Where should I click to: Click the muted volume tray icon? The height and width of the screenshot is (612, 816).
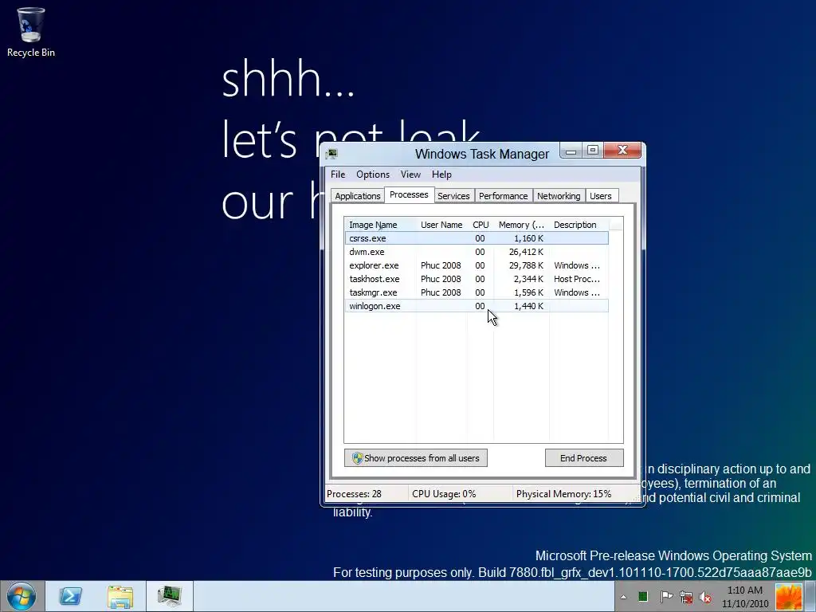click(x=706, y=597)
